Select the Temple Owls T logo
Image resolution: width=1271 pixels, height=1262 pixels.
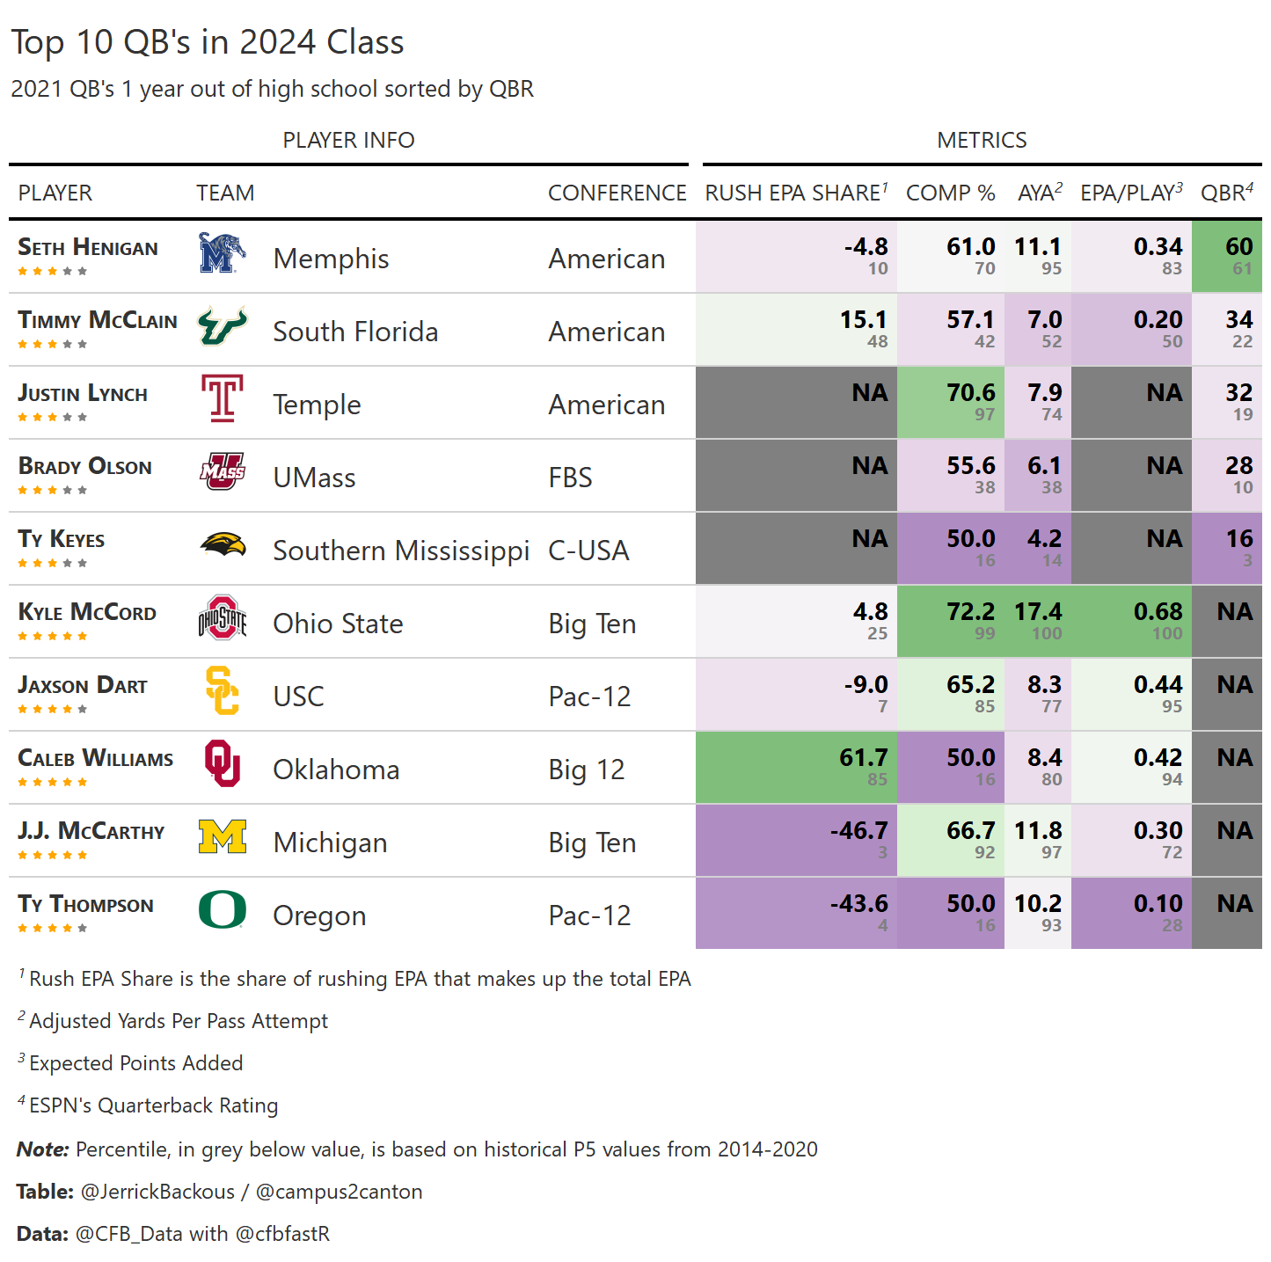tap(222, 398)
